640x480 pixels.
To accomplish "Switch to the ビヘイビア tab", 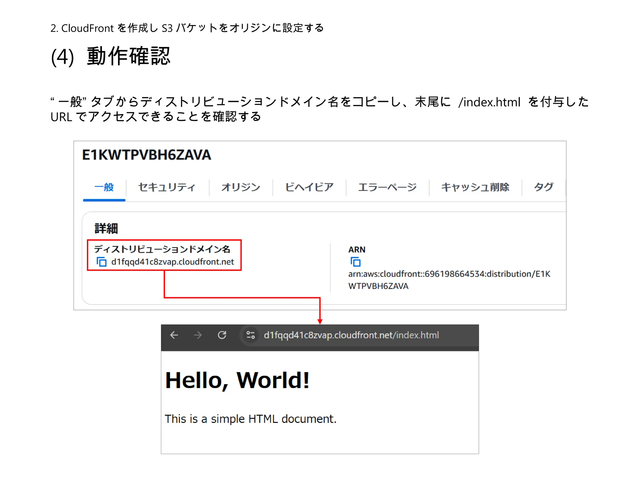I will [x=309, y=187].
